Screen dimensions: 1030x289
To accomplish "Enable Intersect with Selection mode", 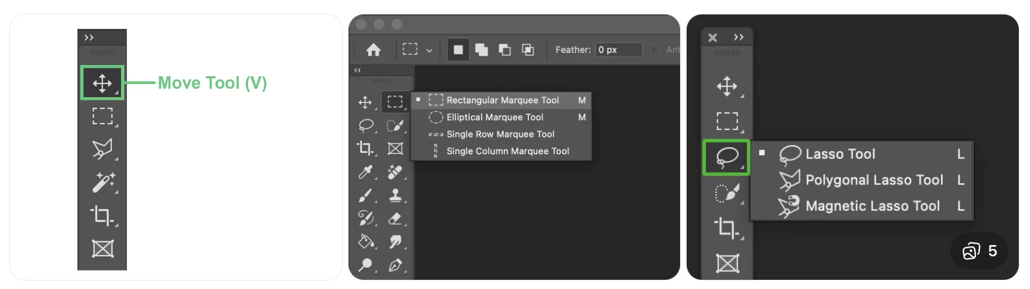I will (527, 50).
